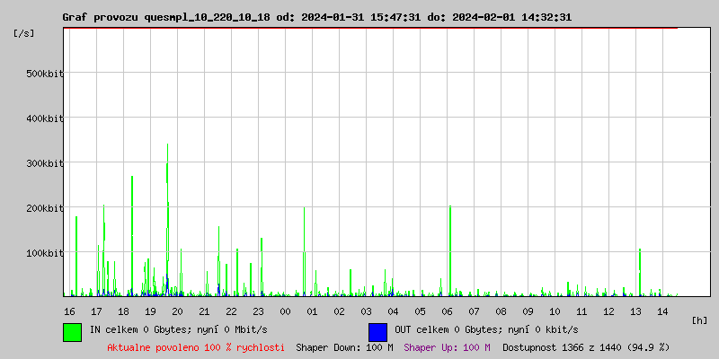Click the blue OUT legend color square
Image resolution: width=719 pixels, height=359 pixels.
pyautogui.click(x=377, y=331)
